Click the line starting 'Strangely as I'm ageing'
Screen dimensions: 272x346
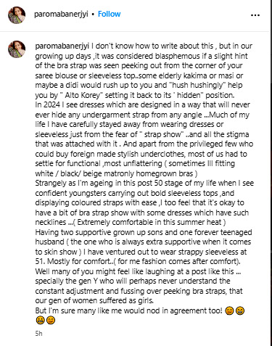click(x=144, y=183)
